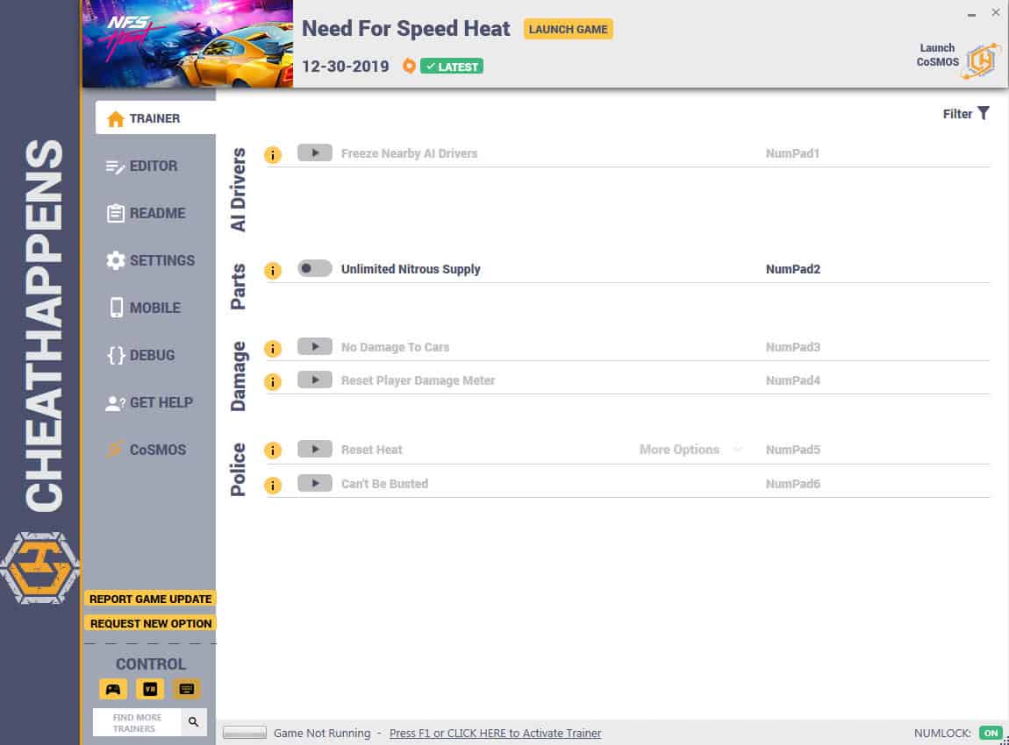The width and height of the screenshot is (1009, 745).
Task: Launch the game with LAUNCH GAME button
Action: (569, 29)
